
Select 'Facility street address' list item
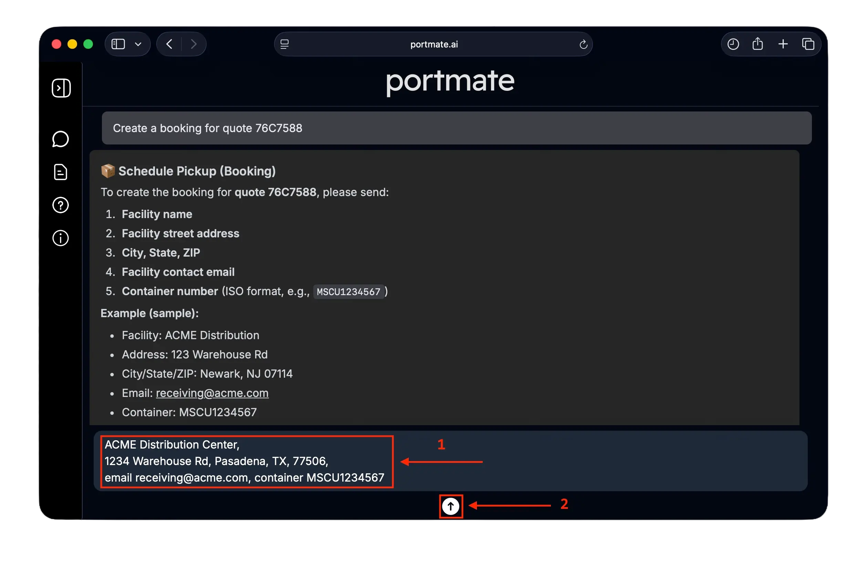180,234
